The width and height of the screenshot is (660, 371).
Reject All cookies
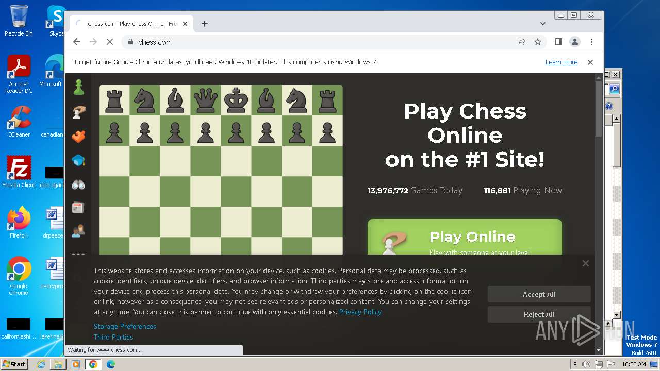(x=539, y=314)
